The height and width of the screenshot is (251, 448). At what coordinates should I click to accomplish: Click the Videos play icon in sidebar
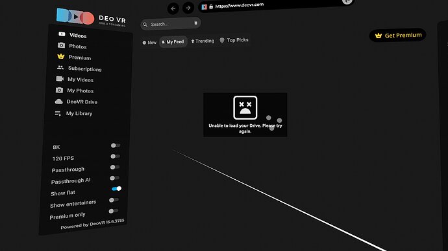[62, 34]
